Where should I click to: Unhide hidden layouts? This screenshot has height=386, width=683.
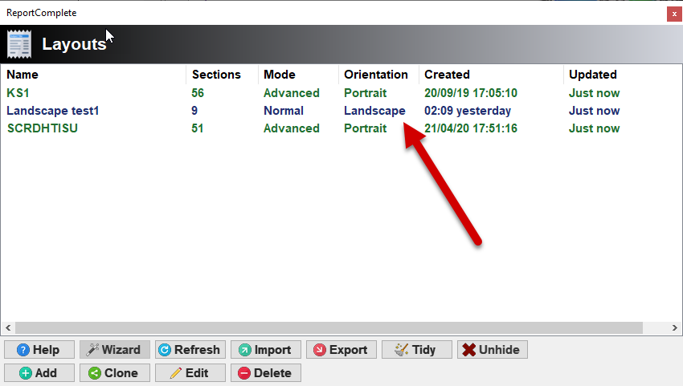point(493,349)
